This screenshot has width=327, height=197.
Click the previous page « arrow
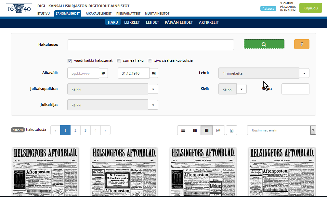pos(56,130)
